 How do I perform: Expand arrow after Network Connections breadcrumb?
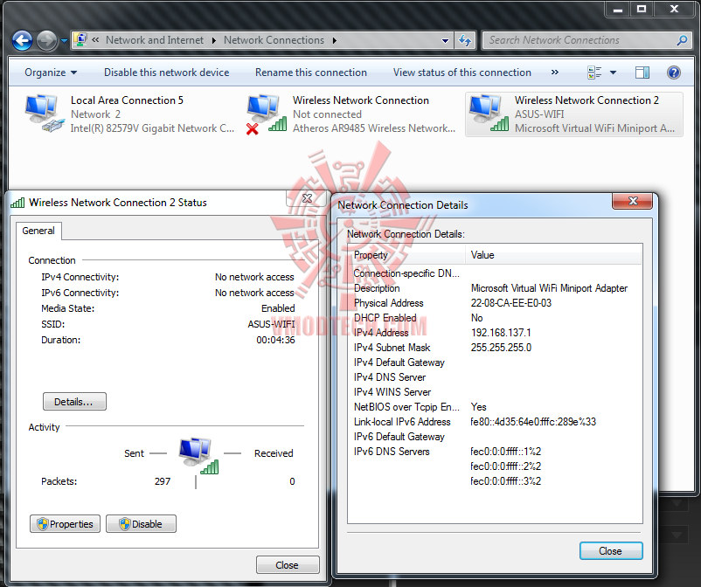pyautogui.click(x=335, y=41)
